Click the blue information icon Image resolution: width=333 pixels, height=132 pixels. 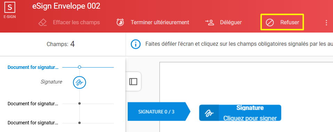click(x=136, y=44)
